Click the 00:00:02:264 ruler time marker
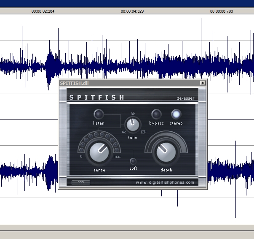This screenshot has width=254, height=239. pos(43,11)
